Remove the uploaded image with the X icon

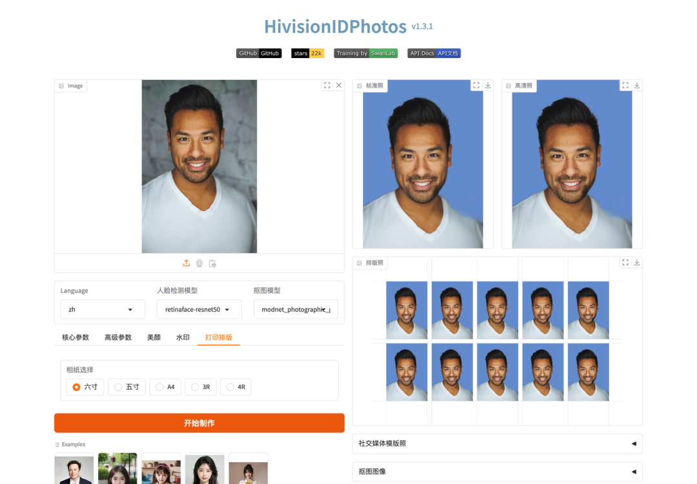pyautogui.click(x=339, y=85)
